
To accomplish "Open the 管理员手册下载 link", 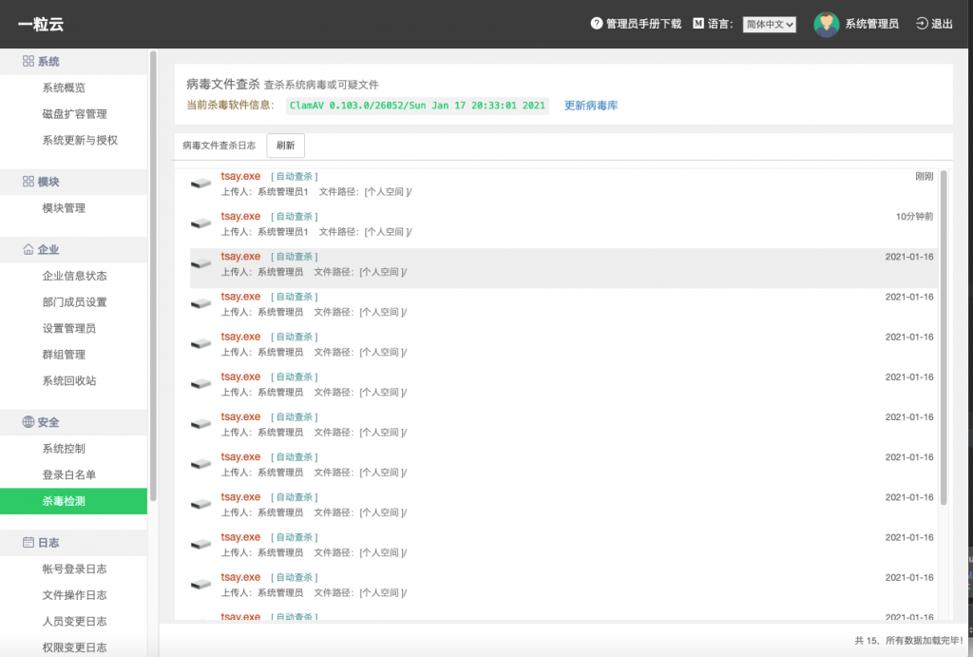I will click(643, 24).
